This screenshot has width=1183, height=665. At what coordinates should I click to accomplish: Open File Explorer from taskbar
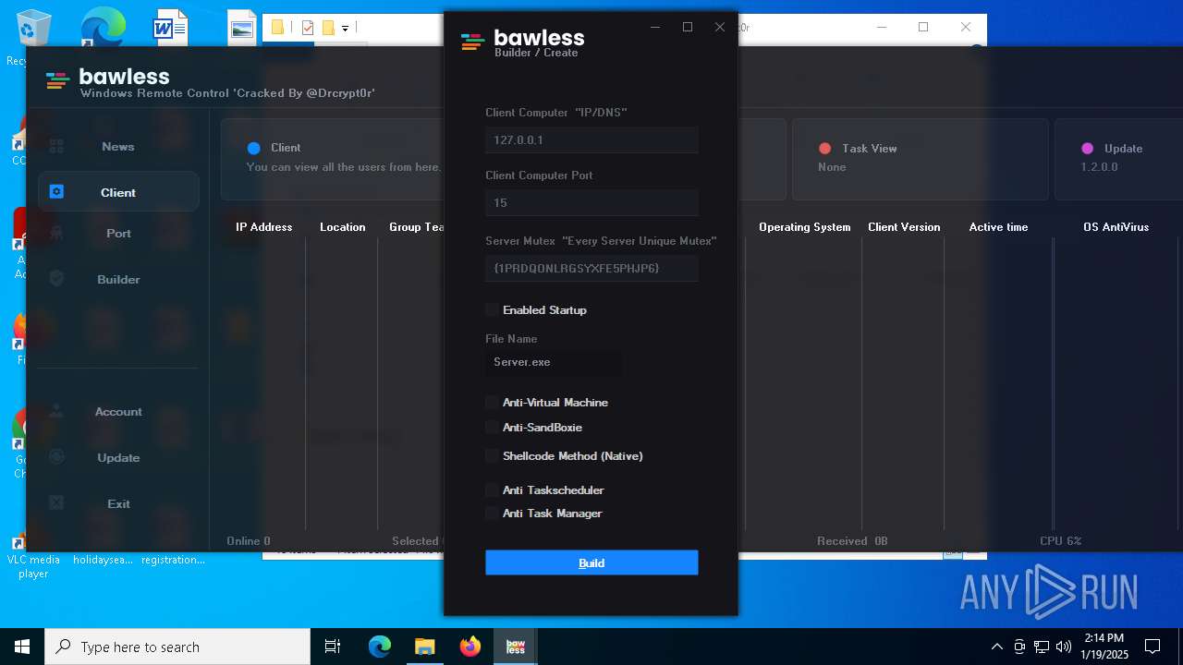pyautogui.click(x=424, y=647)
